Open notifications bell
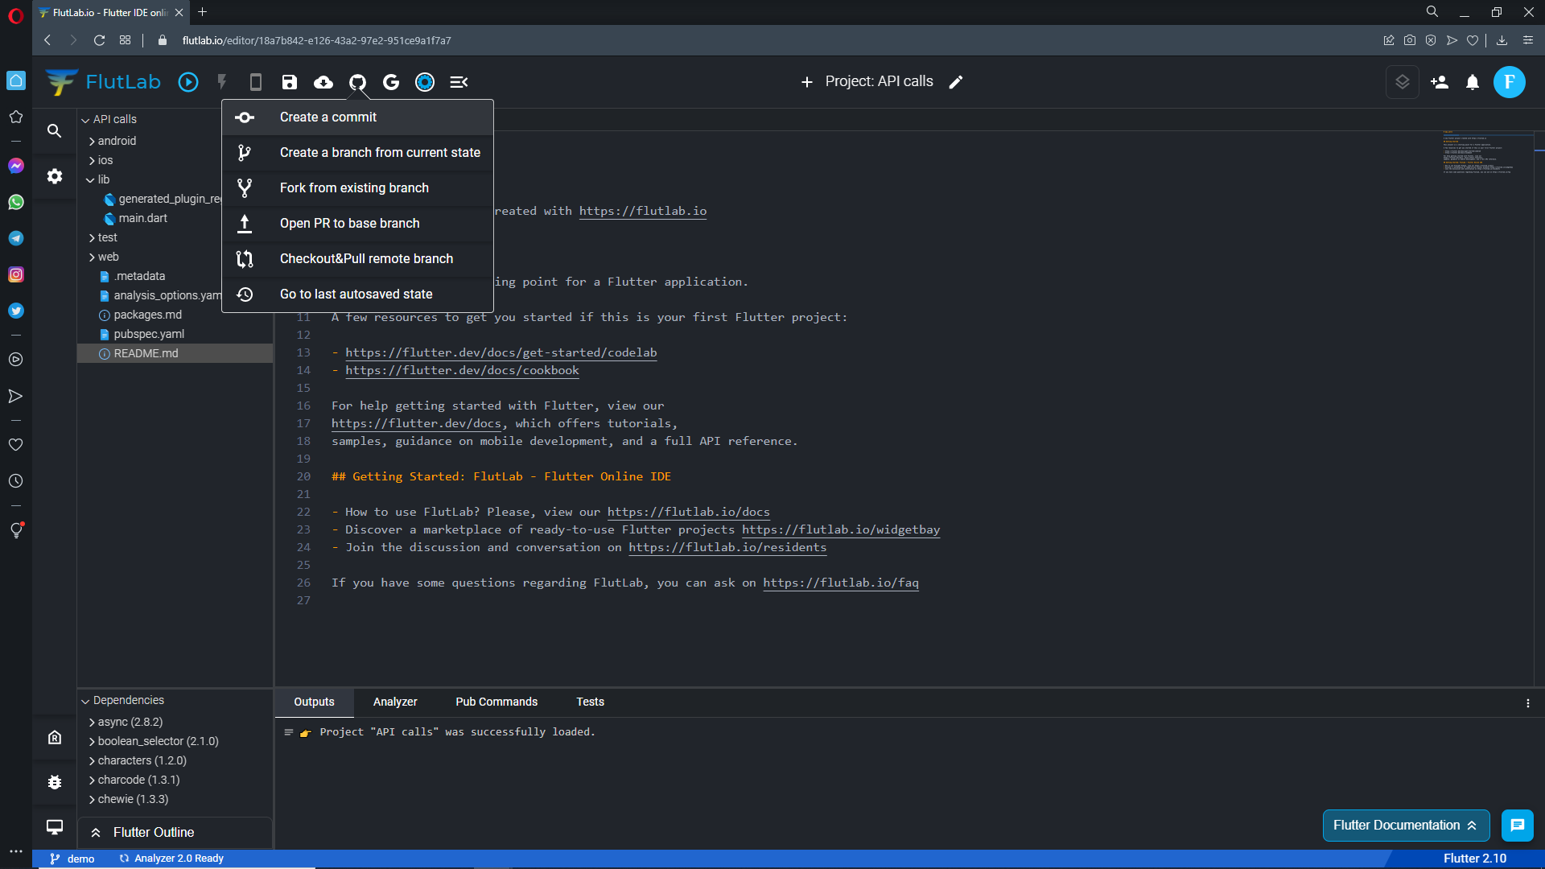Screen dimensions: 1545x869 pyautogui.click(x=1473, y=82)
